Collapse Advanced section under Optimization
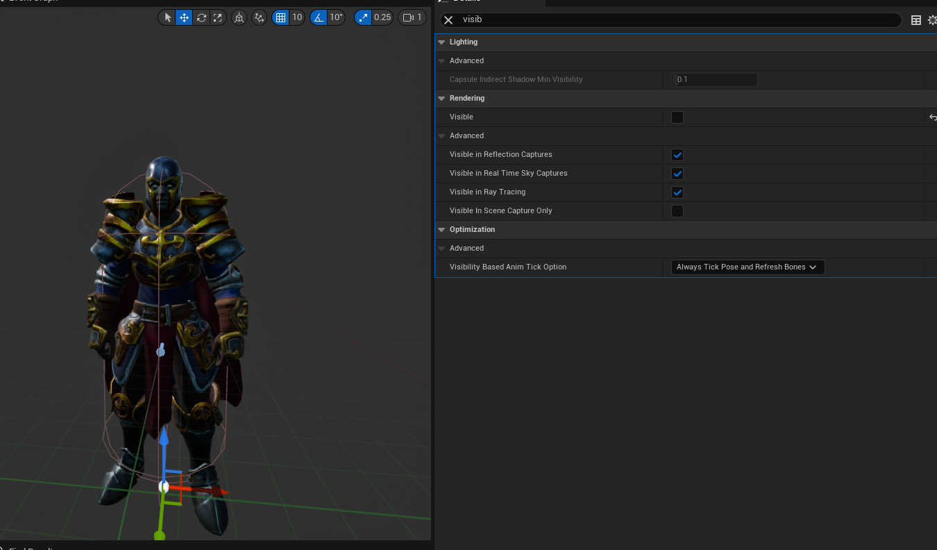This screenshot has width=937, height=550. click(x=442, y=249)
